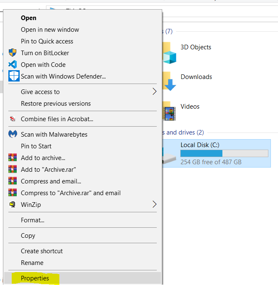
Task: Click the Visual Studio Code icon
Action: 13,64
